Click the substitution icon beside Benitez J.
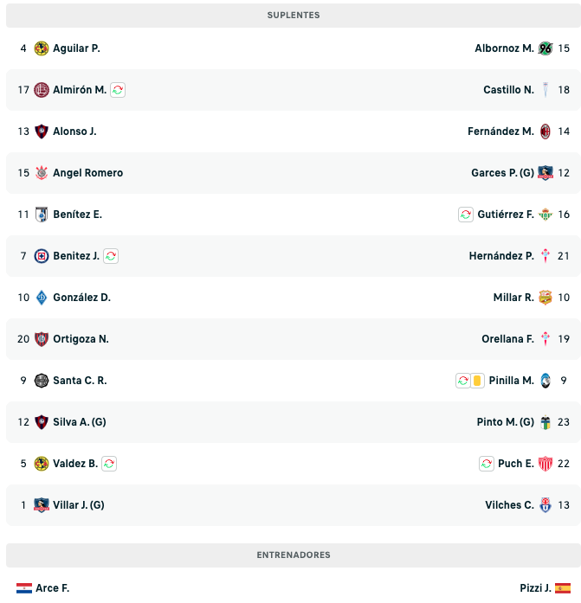 point(111,256)
